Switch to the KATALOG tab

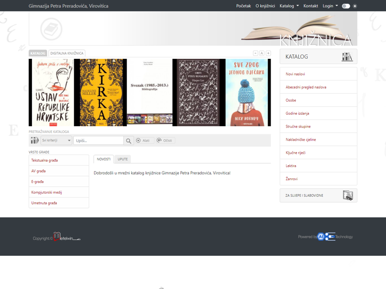(x=38, y=53)
